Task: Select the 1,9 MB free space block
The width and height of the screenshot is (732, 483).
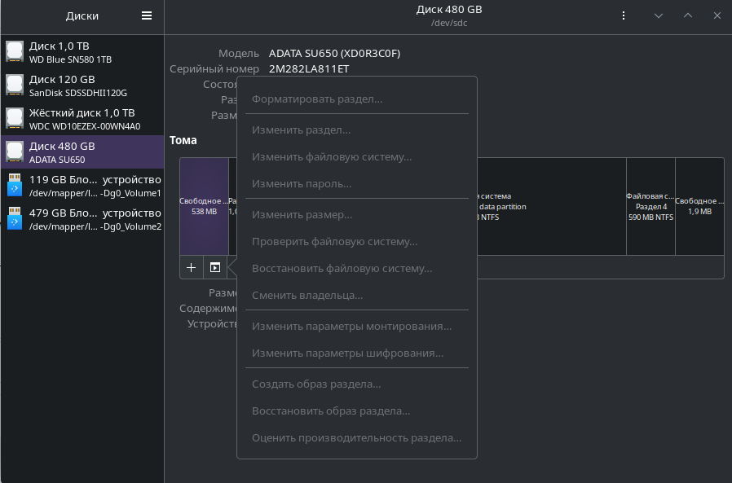Action: click(x=699, y=206)
